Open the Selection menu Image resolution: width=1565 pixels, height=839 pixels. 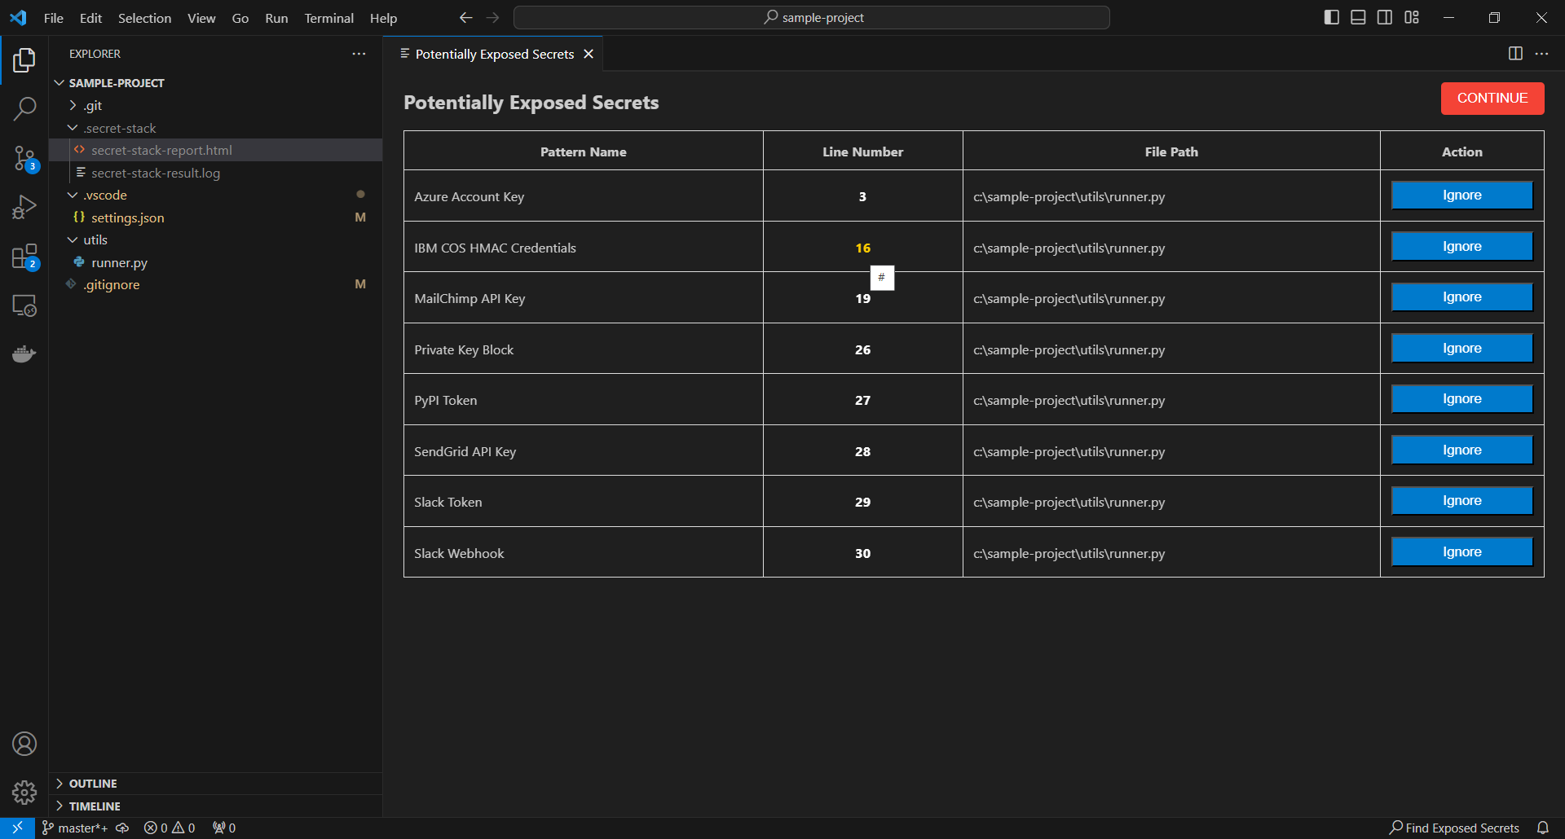tap(144, 18)
